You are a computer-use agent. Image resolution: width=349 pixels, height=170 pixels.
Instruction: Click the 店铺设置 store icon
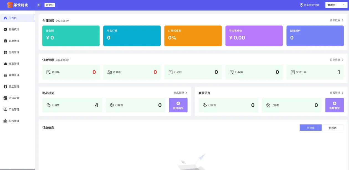pos(5,98)
